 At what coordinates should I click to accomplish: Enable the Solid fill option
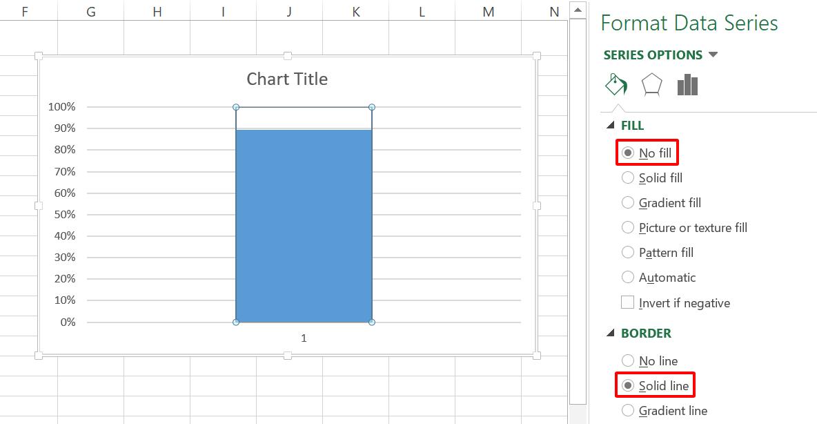[628, 177]
